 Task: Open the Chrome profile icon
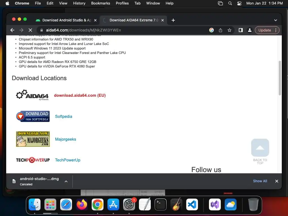[250, 30]
